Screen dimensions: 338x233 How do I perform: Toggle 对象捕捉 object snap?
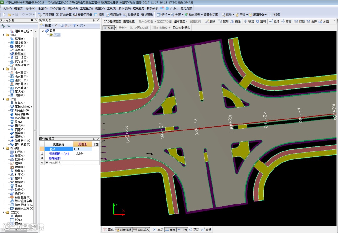pyautogui.click(x=124, y=230)
